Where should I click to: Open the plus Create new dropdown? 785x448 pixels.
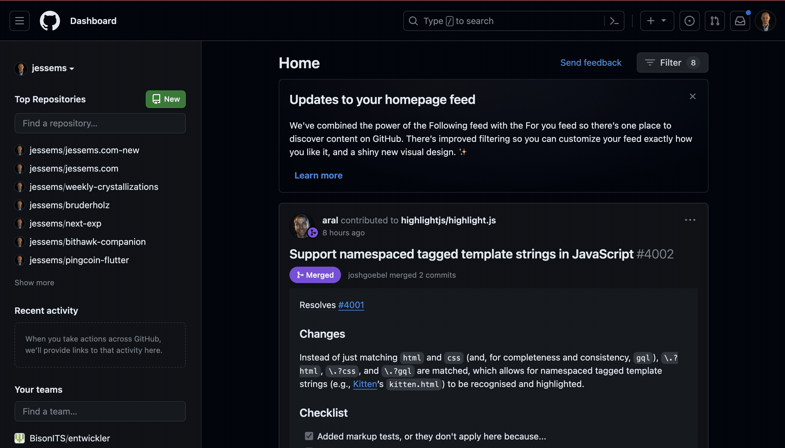point(657,21)
